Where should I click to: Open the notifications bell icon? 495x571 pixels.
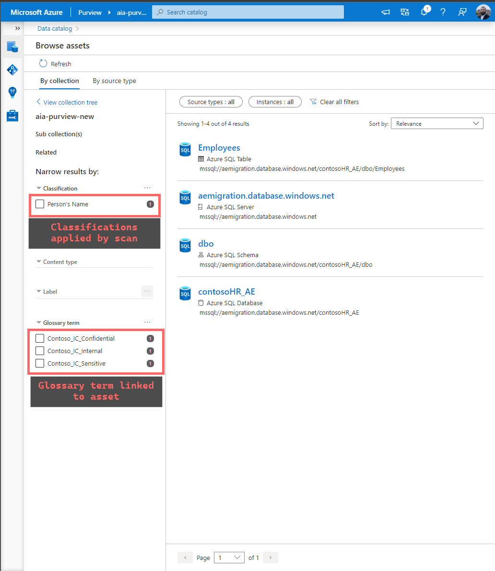point(424,12)
